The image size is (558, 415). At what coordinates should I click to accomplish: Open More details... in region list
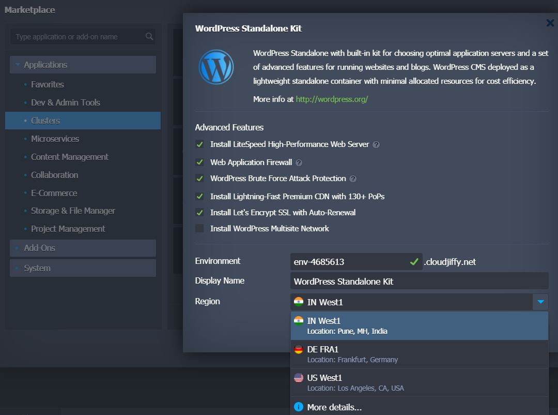pyautogui.click(x=420, y=407)
